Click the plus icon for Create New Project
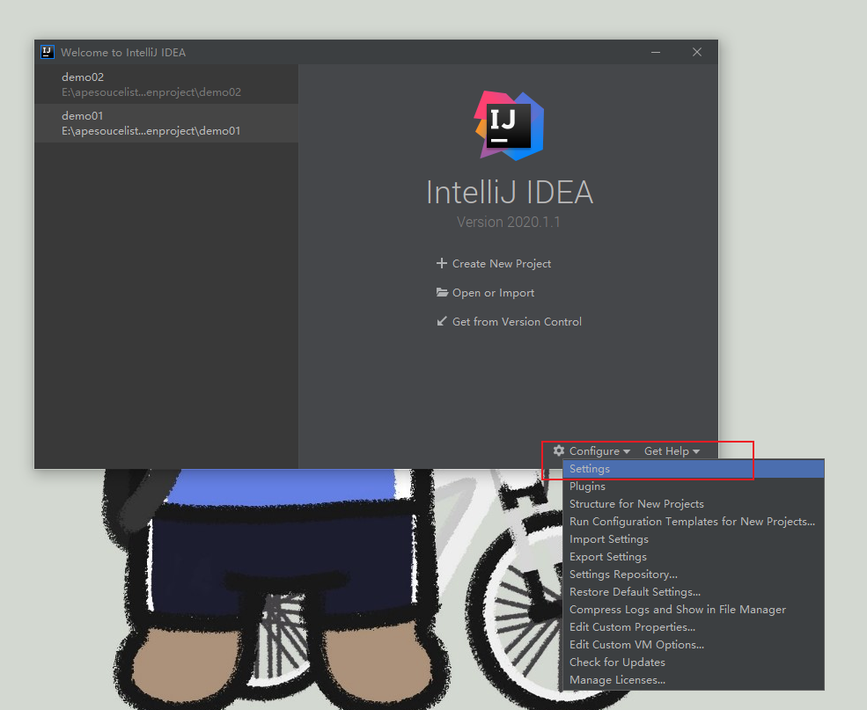This screenshot has width=867, height=710. 441,264
